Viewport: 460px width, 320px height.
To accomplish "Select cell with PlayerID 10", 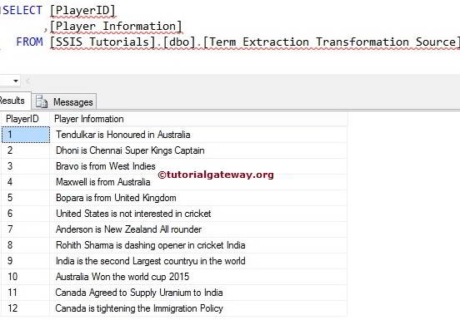I will click(26, 277).
